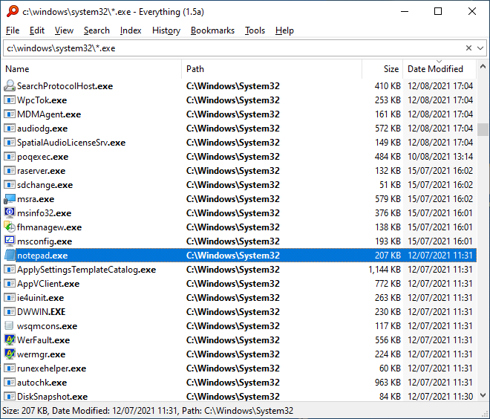Click the vertical scrollbar up arrow

point(483,66)
